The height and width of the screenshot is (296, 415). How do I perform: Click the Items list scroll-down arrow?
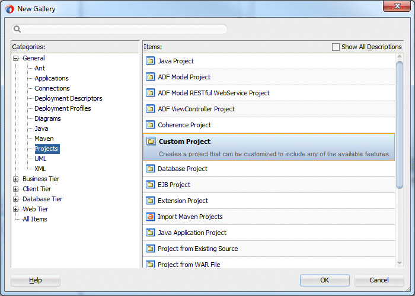coord(400,263)
